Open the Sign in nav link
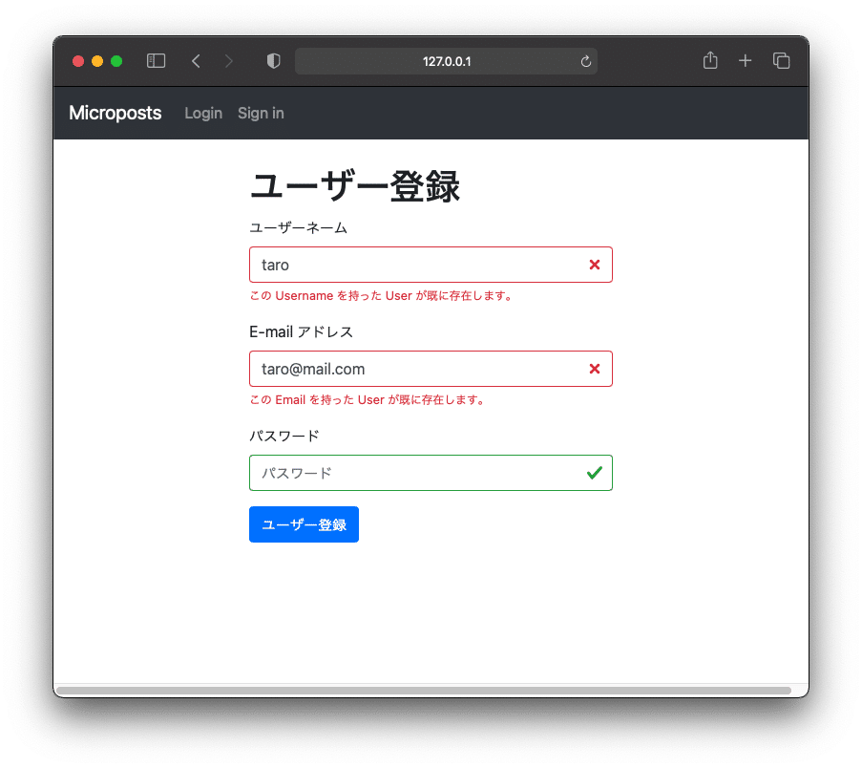Image resolution: width=862 pixels, height=768 pixels. 261,114
